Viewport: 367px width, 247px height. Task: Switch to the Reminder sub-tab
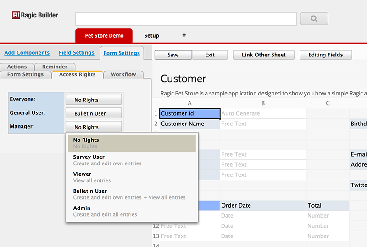pos(55,67)
